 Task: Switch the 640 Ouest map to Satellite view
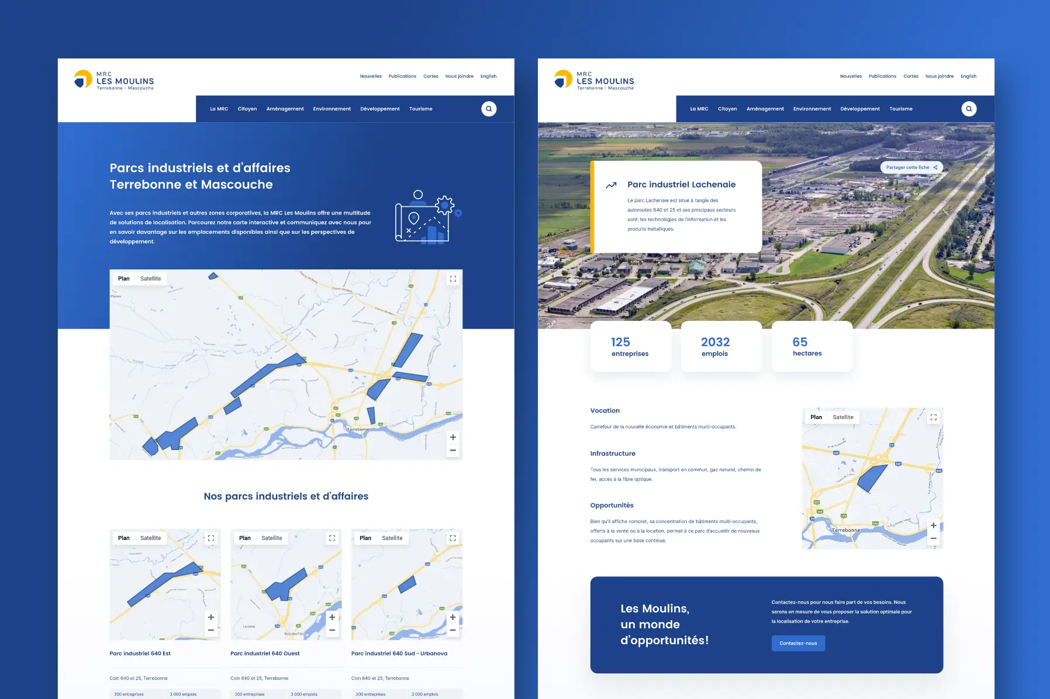272,538
